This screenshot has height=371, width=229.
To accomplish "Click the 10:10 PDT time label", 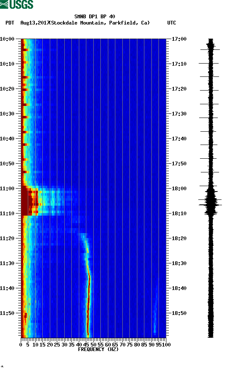I will pyautogui.click(x=7, y=64).
